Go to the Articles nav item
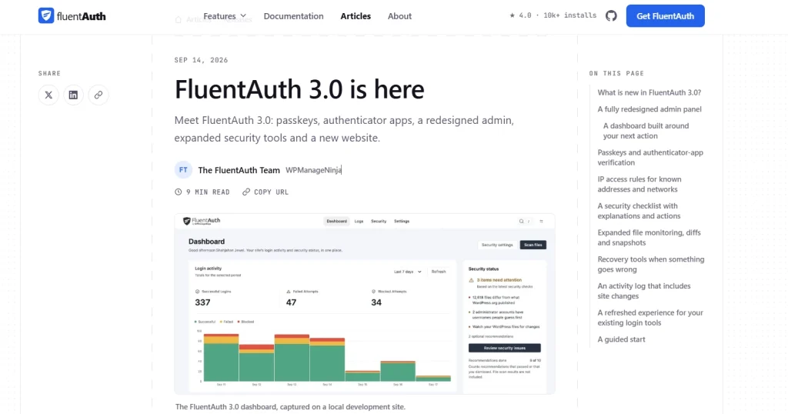The width and height of the screenshot is (788, 414). (356, 16)
